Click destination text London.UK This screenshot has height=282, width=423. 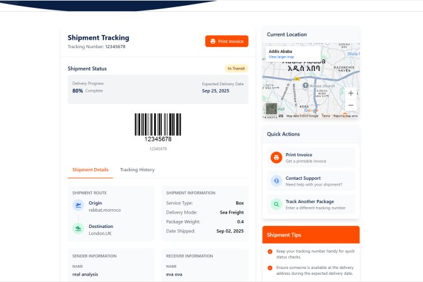pos(100,233)
